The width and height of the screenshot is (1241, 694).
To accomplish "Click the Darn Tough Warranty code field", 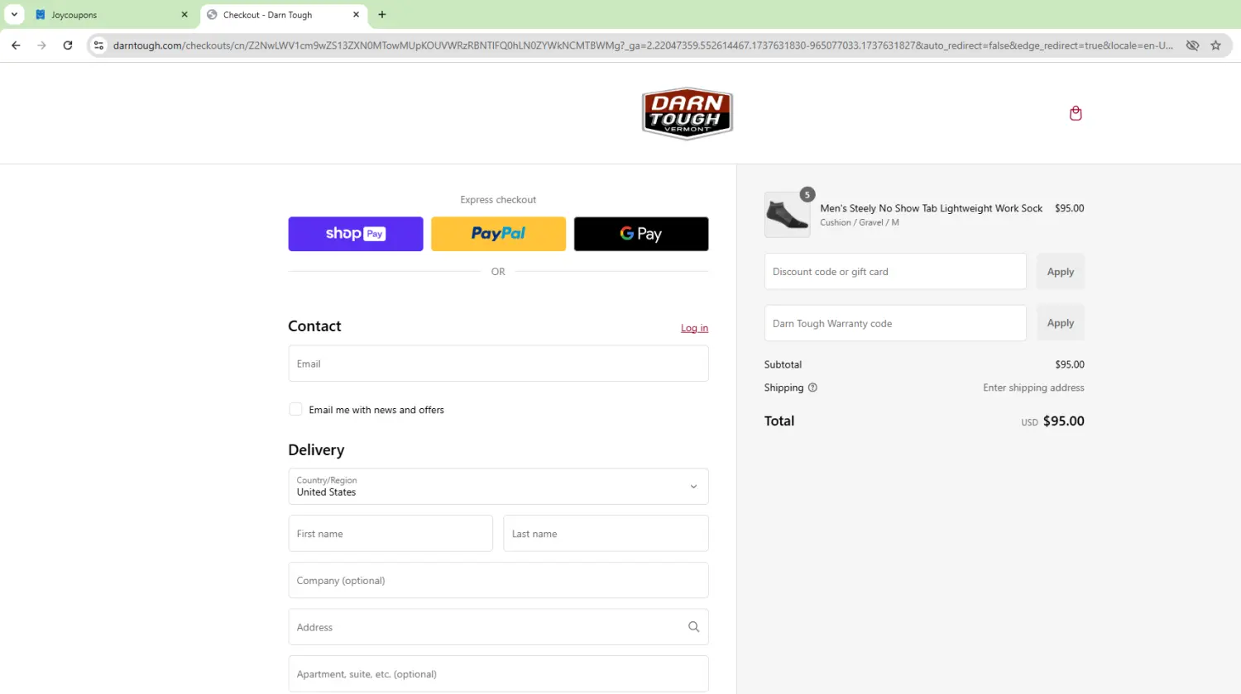I will pos(895,323).
